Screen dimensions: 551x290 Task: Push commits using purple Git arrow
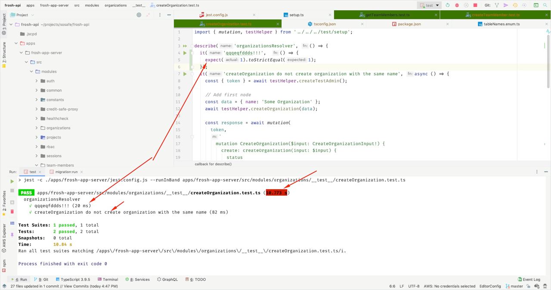tap(506, 5)
